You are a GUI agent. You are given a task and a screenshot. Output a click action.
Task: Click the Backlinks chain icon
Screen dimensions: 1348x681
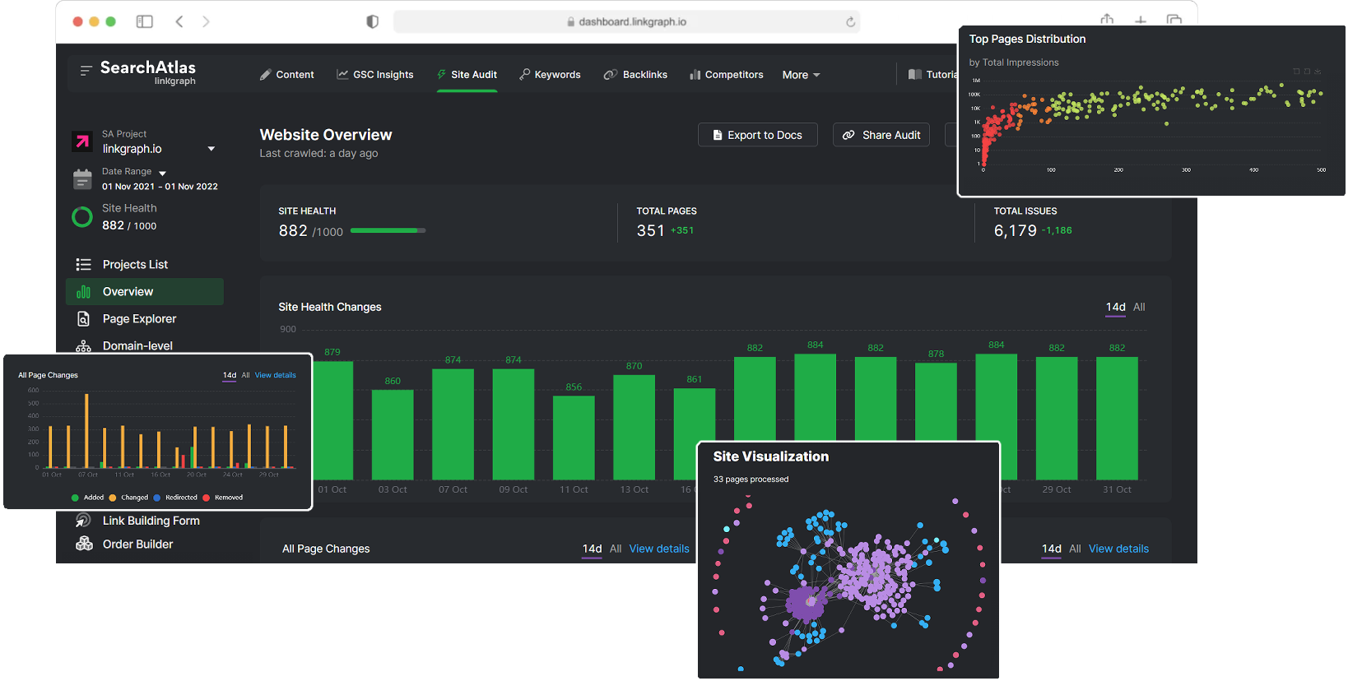(611, 75)
